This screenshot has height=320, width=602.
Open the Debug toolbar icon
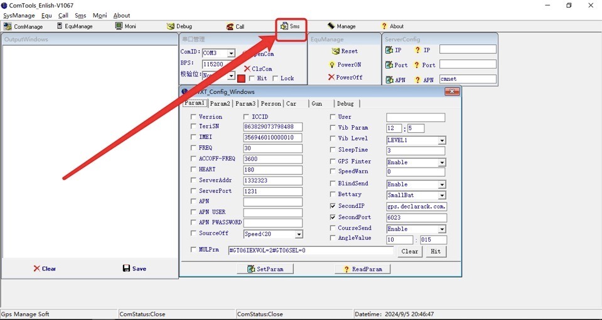(x=171, y=26)
